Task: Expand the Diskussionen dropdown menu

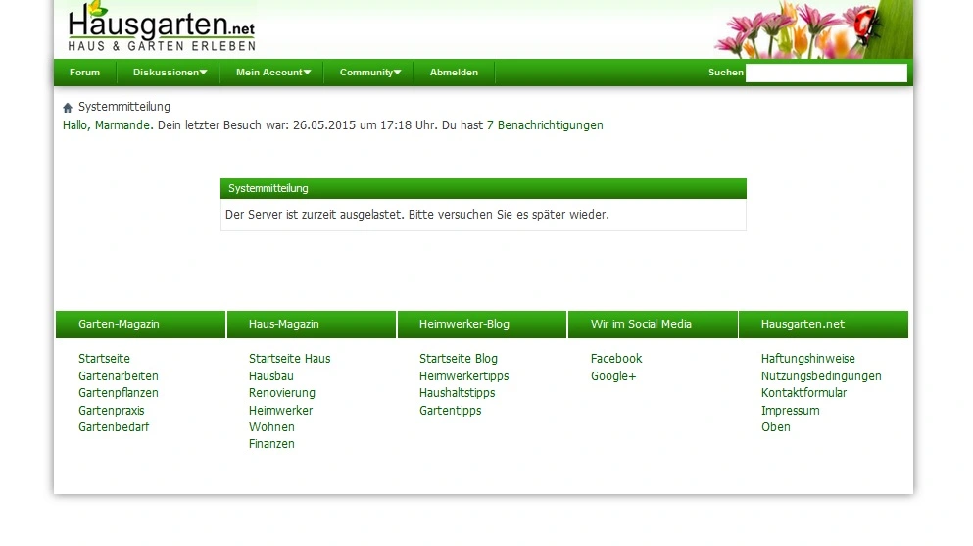Action: click(170, 73)
